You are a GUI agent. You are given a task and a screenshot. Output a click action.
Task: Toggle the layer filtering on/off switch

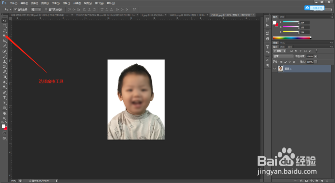[x=317, y=51]
